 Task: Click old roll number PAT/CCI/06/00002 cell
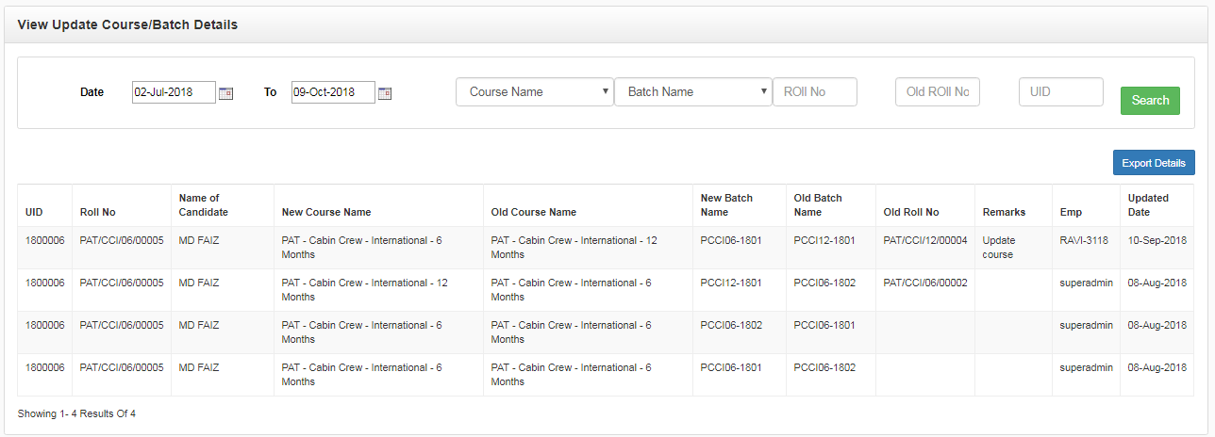click(925, 283)
